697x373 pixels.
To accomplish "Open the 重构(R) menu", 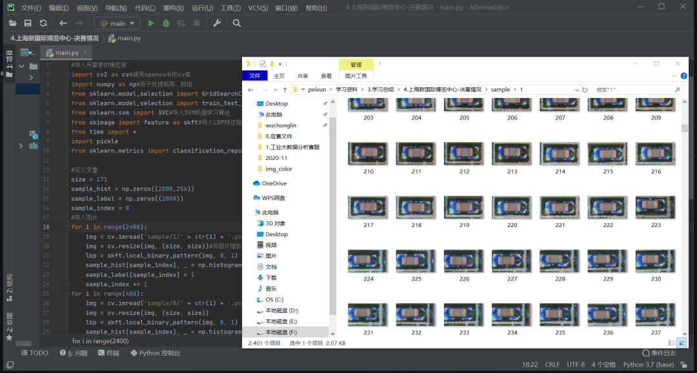I will pos(173,8).
